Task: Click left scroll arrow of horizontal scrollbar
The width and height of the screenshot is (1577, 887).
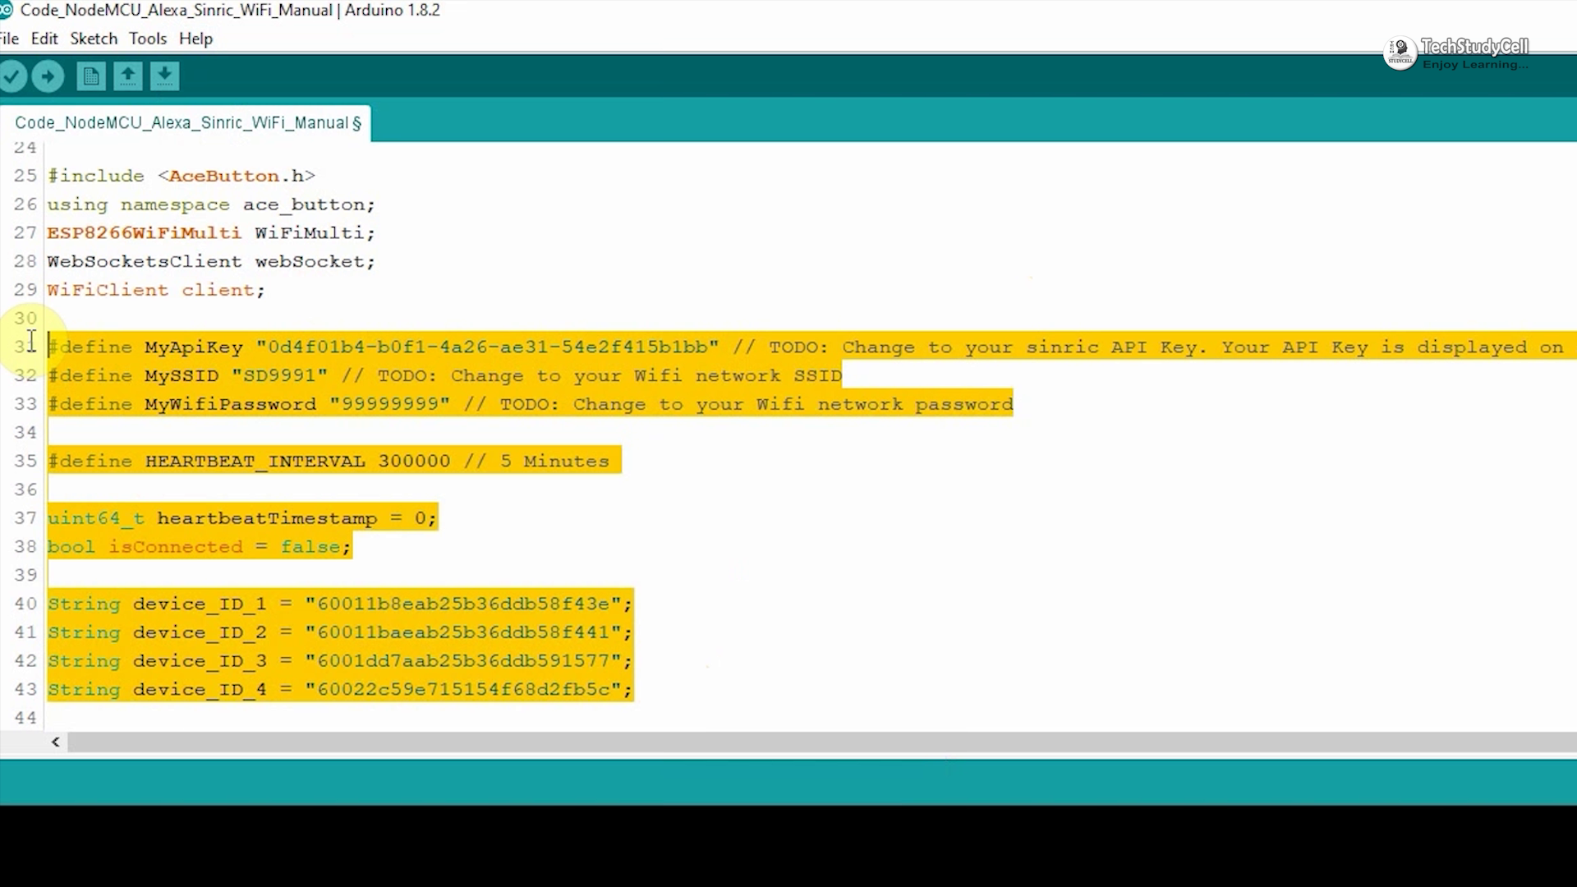Action: point(55,742)
